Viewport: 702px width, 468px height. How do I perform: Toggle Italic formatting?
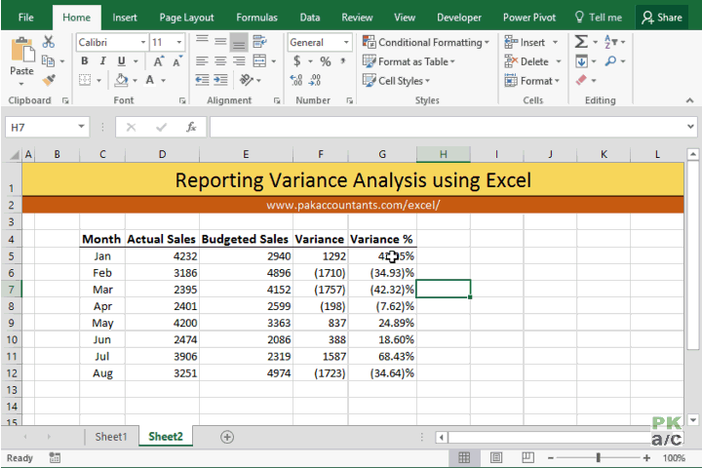point(103,60)
